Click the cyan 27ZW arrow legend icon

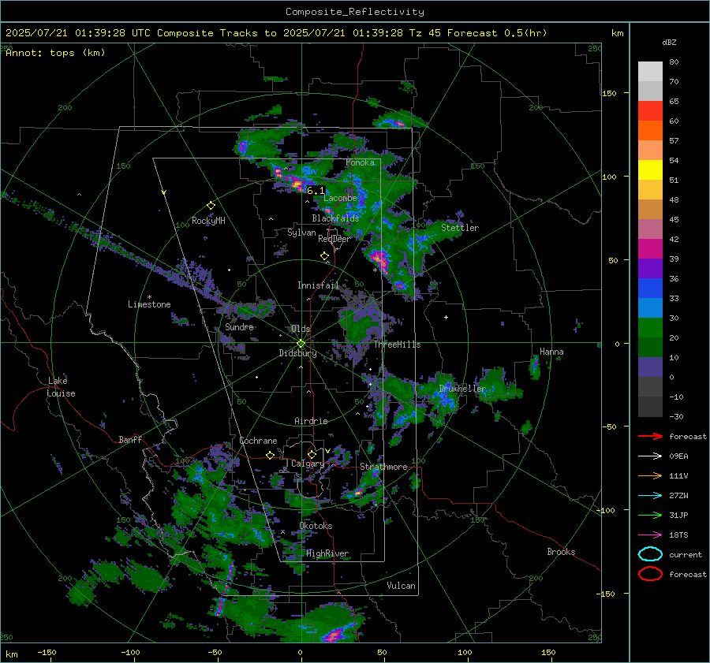[650, 496]
